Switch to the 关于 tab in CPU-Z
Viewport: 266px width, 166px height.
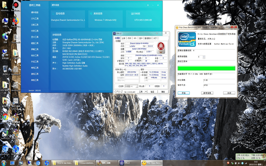tap(155, 38)
